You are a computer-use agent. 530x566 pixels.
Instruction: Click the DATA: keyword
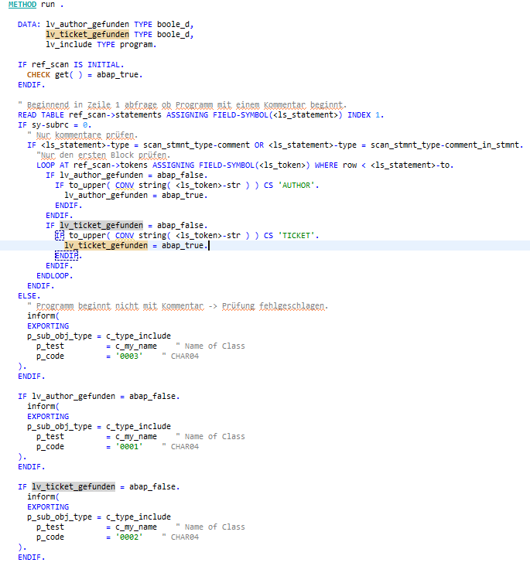click(29, 25)
